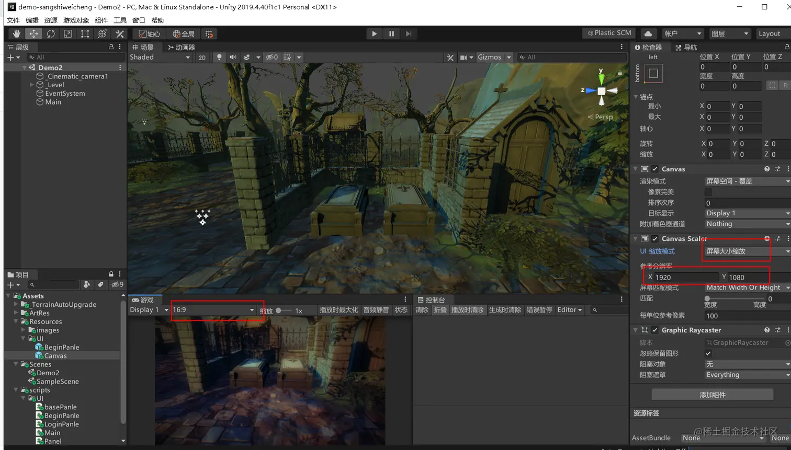Select the Hand tool
This screenshot has width=791, height=450.
(x=16, y=34)
